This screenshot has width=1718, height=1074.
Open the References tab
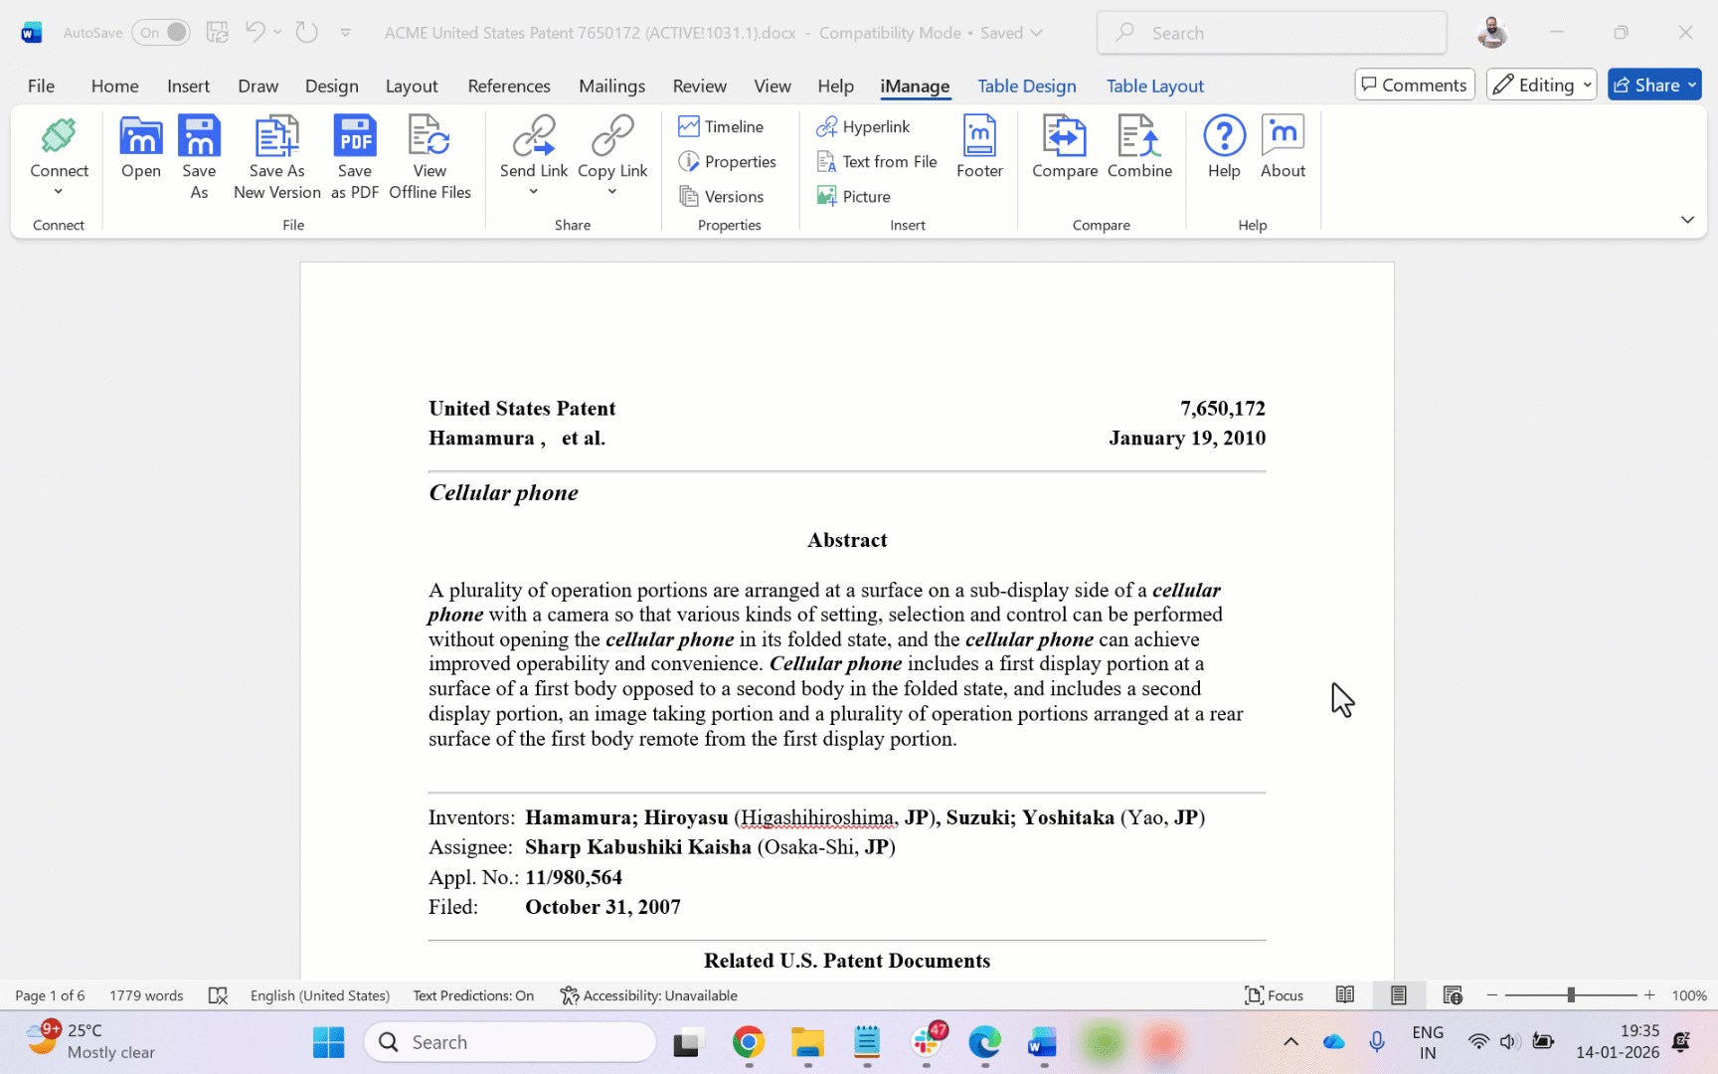pos(508,86)
